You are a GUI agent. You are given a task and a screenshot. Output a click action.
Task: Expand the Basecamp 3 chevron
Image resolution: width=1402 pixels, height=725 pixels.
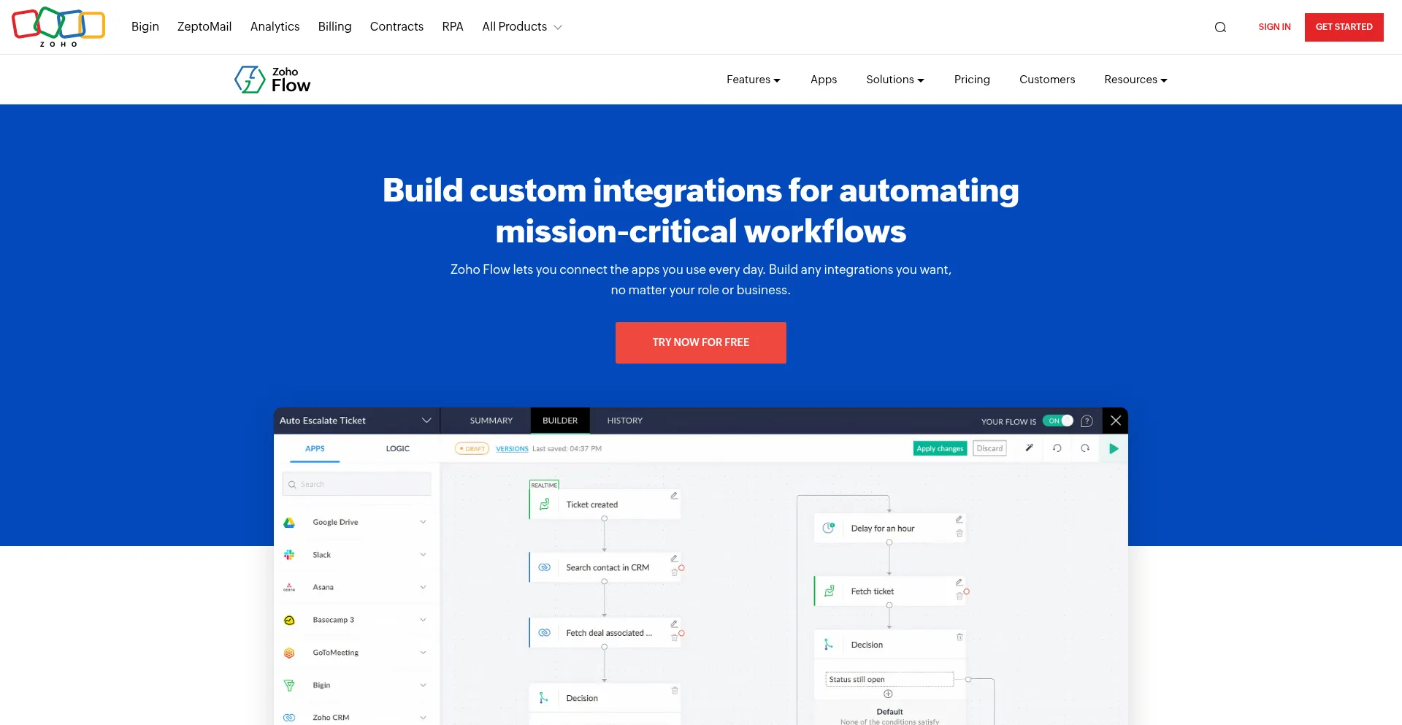[x=423, y=620]
